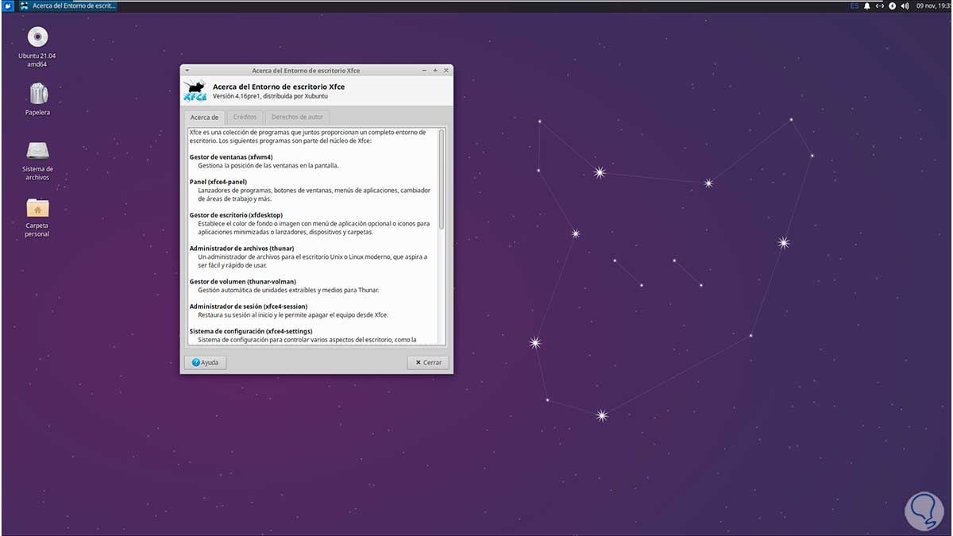The image size is (953, 536).
Task: Click the ES keyboard layout indicator
Action: click(855, 6)
